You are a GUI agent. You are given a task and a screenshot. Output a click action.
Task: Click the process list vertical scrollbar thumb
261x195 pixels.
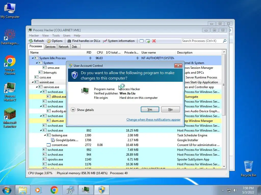tap(224, 85)
